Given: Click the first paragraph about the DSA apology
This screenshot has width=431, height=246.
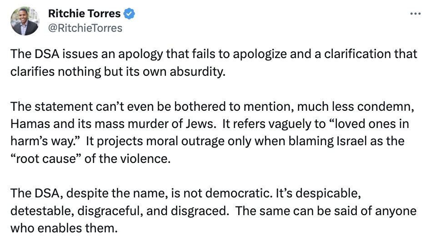Looking at the screenshot, I should point(214,63).
